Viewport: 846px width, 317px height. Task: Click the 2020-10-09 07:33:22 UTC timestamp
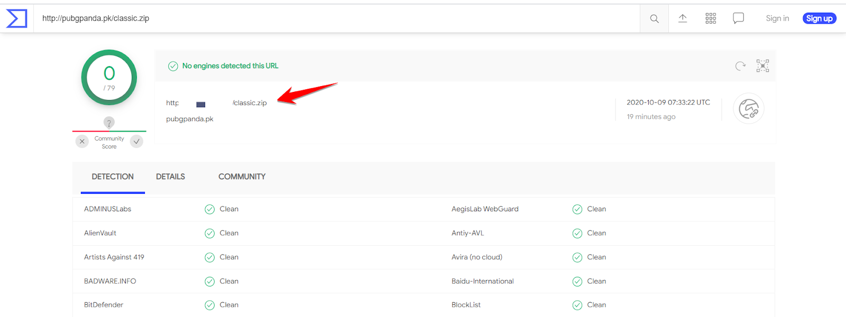point(668,102)
